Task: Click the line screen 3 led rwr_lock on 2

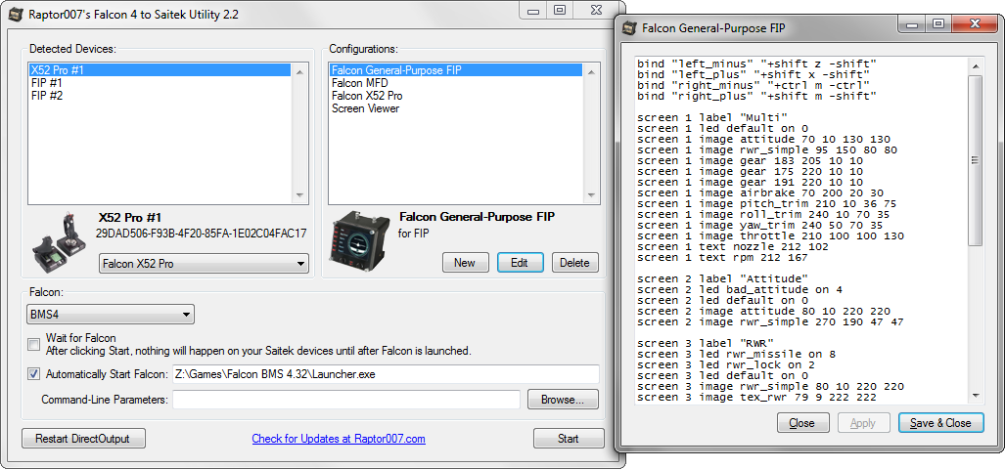Action: [x=726, y=365]
